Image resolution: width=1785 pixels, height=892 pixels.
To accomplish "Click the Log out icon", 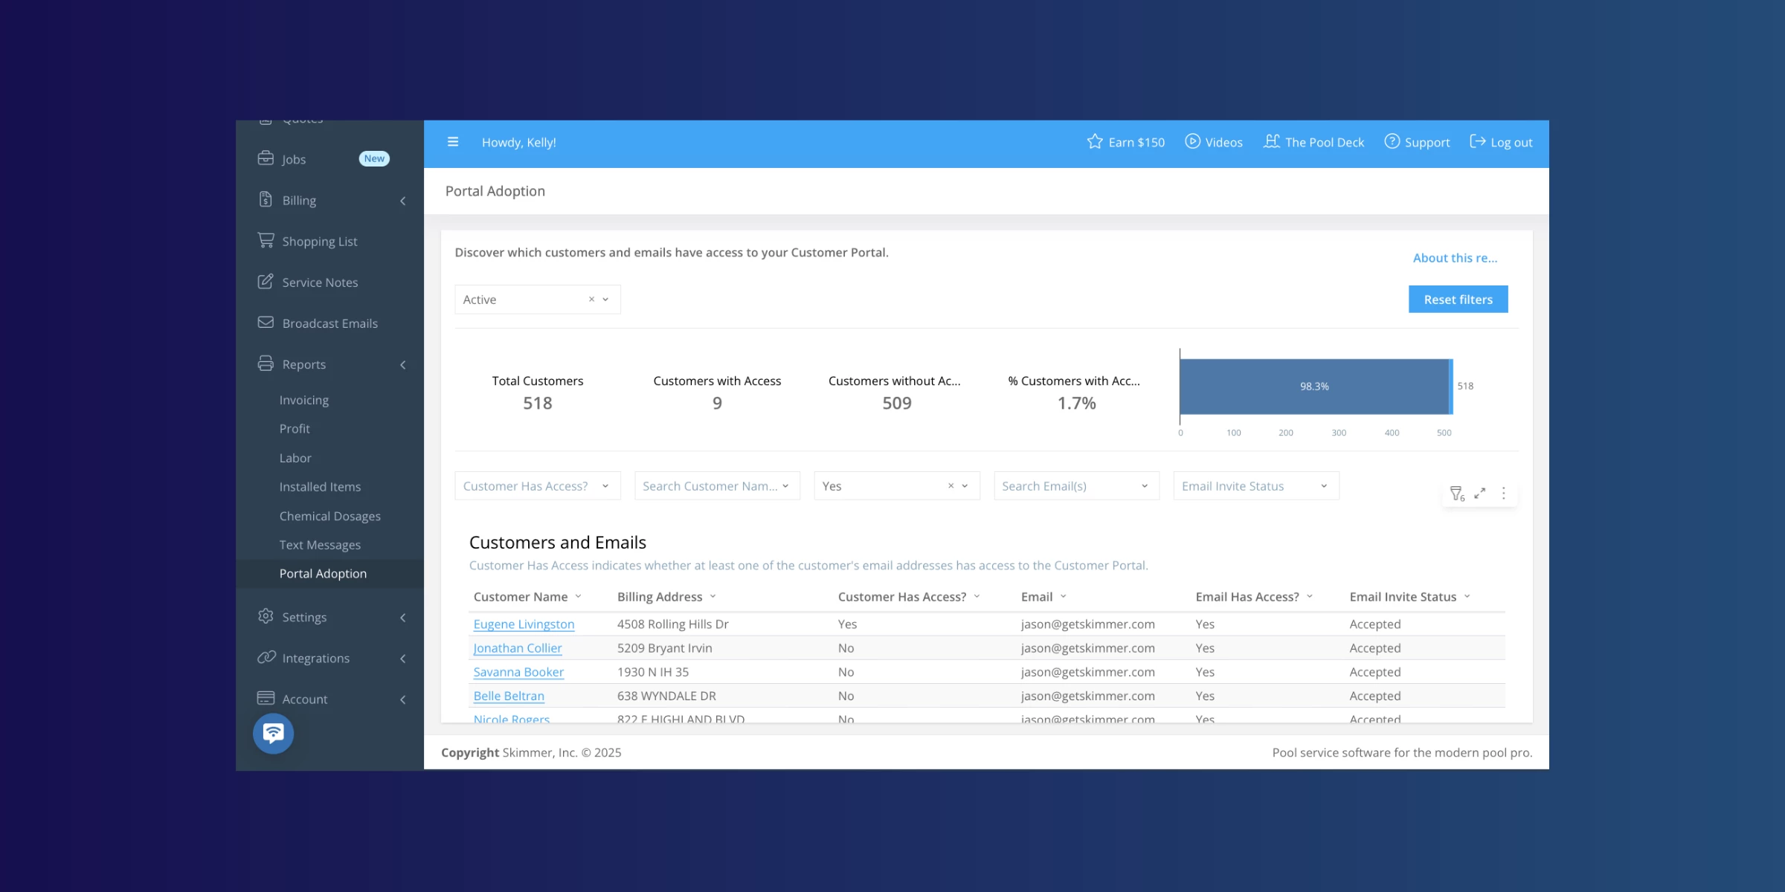I will [1477, 142].
